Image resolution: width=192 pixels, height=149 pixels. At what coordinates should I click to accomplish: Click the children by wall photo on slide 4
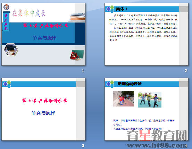124,99
